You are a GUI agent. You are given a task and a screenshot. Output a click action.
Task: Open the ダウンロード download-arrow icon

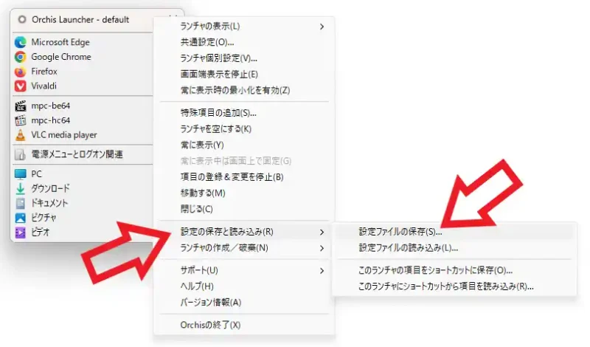pyautogui.click(x=21, y=188)
